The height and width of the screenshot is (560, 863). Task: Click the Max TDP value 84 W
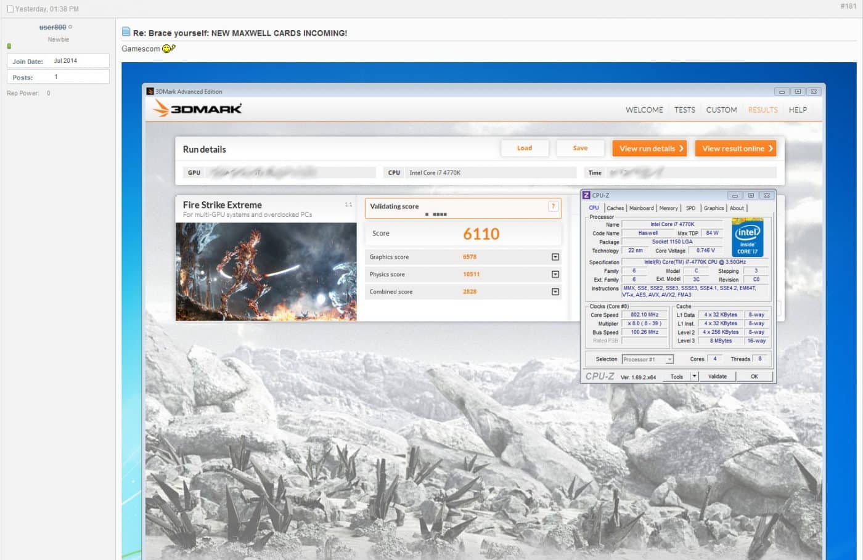click(x=713, y=233)
